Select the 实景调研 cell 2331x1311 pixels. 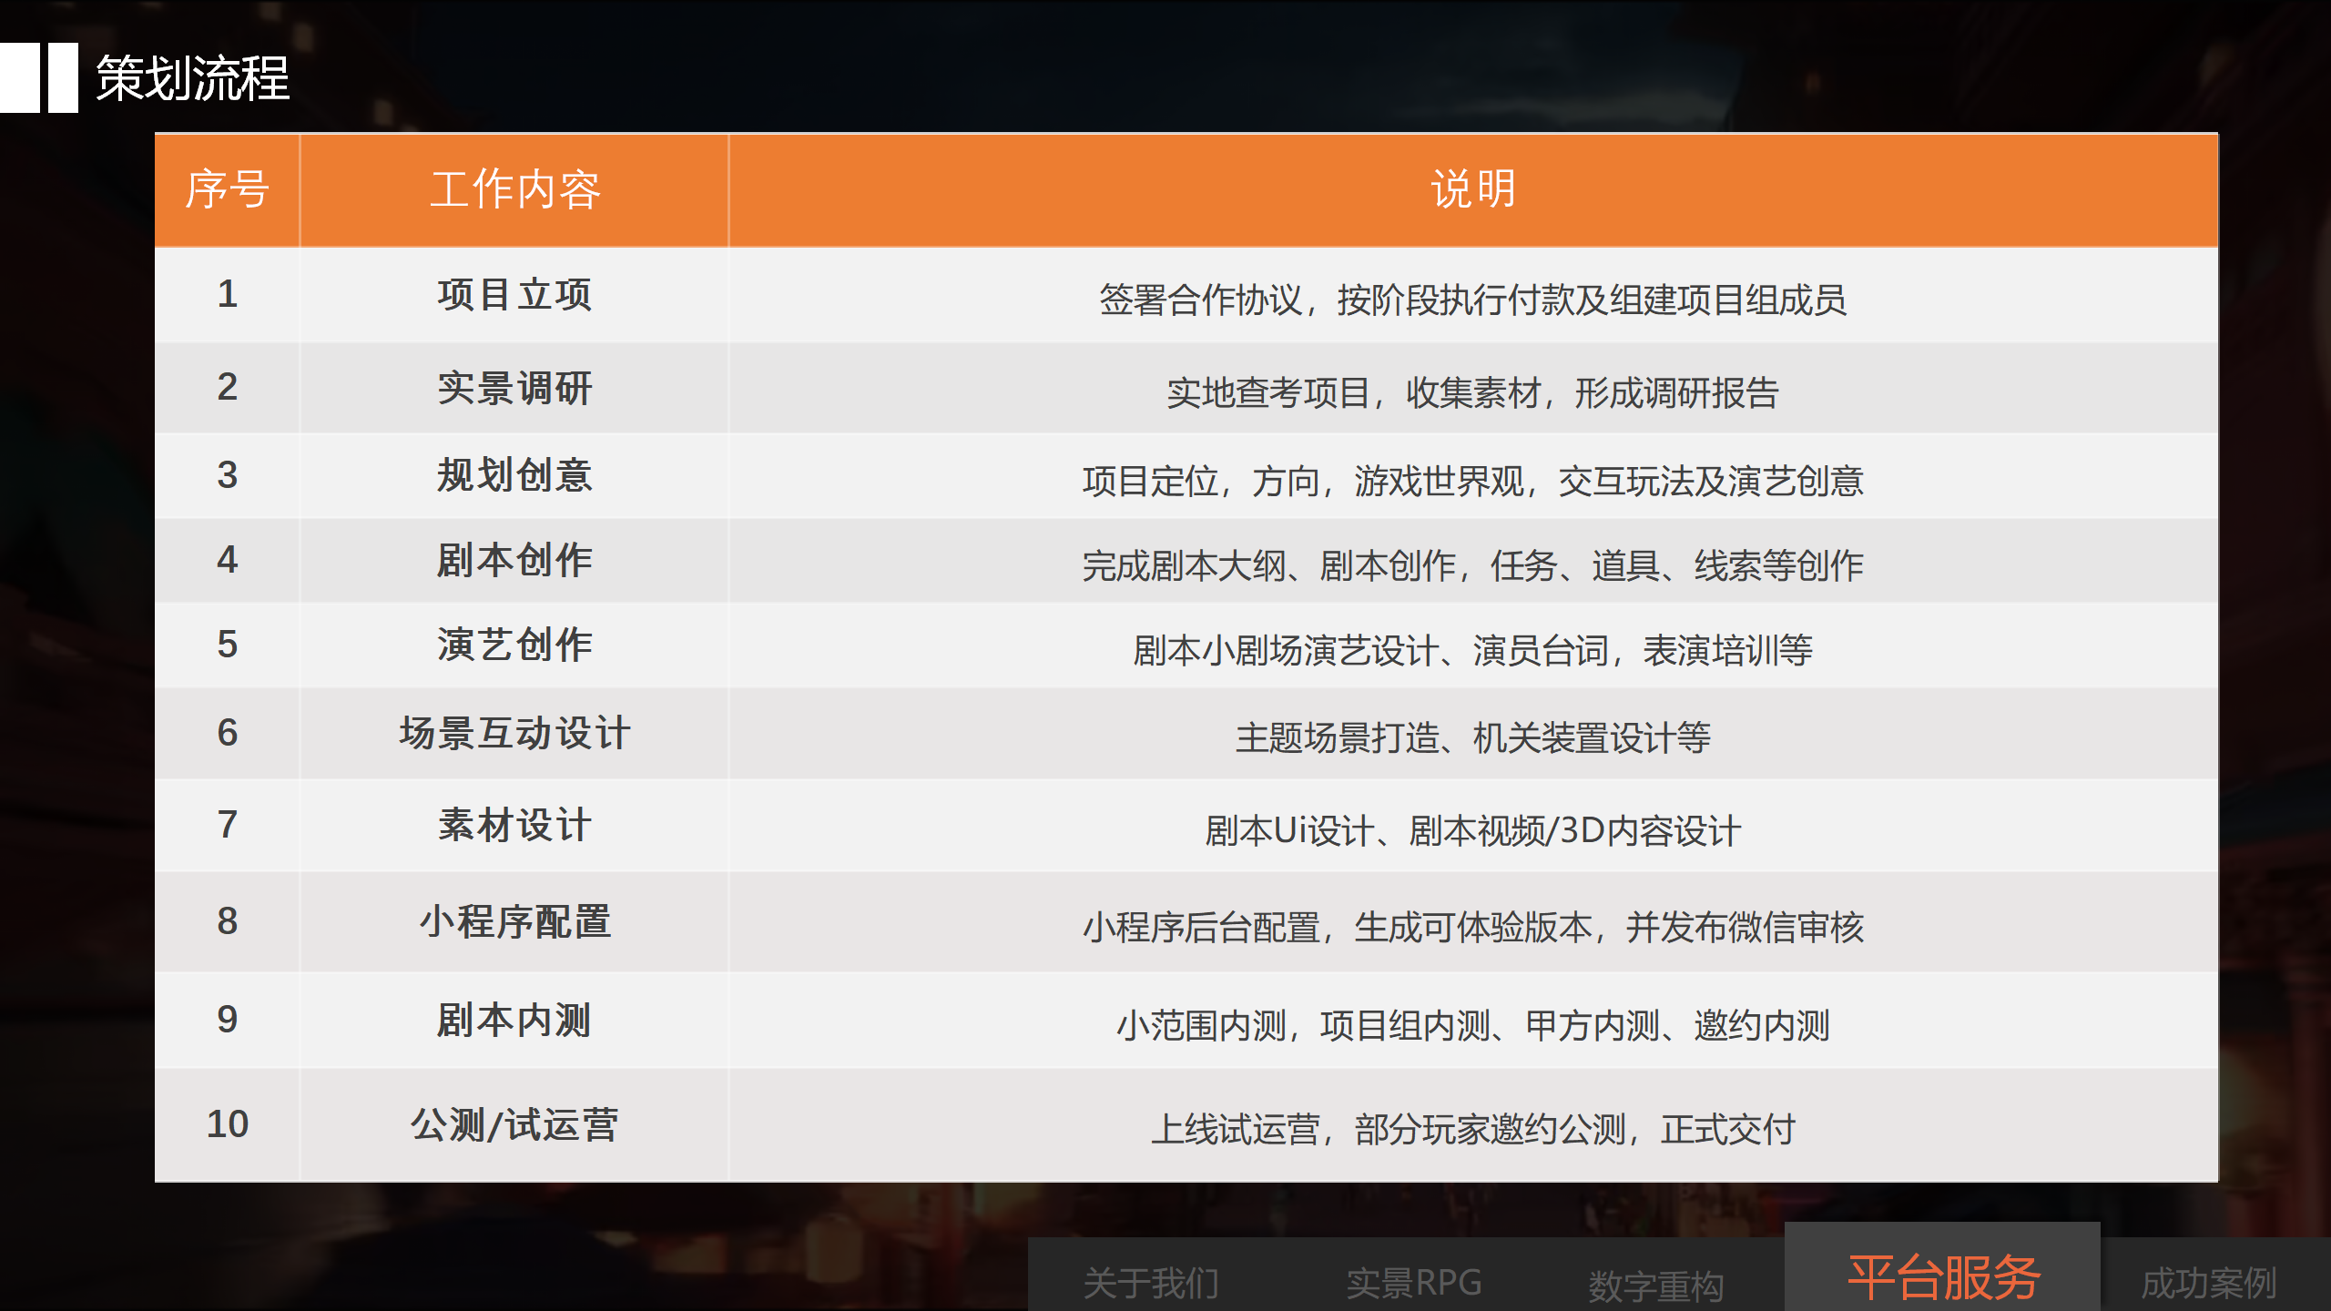(x=514, y=388)
